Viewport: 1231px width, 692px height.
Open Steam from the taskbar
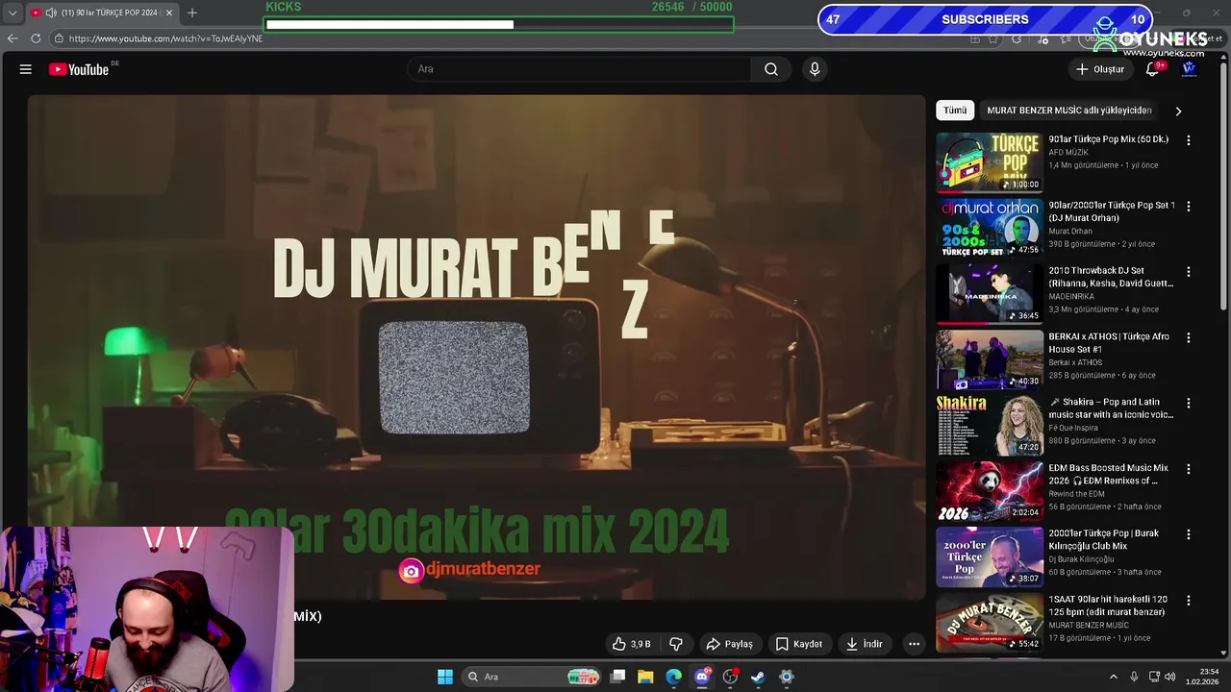[x=758, y=677]
